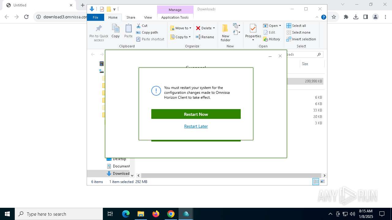Image resolution: width=392 pixels, height=220 pixels.
Task: Click Invert selection in ribbon
Action: point(301,39)
